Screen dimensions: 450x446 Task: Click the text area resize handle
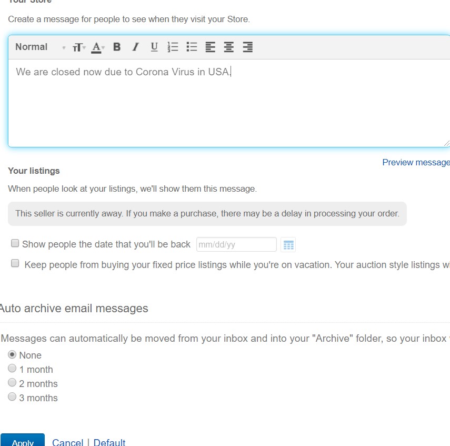(x=446, y=143)
